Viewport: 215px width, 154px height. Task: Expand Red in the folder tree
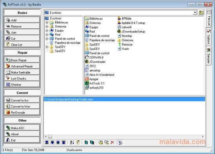pyautogui.click(x=47, y=35)
